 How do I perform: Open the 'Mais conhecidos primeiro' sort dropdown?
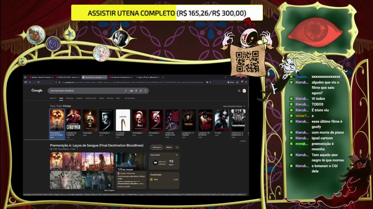[x=234, y=106]
